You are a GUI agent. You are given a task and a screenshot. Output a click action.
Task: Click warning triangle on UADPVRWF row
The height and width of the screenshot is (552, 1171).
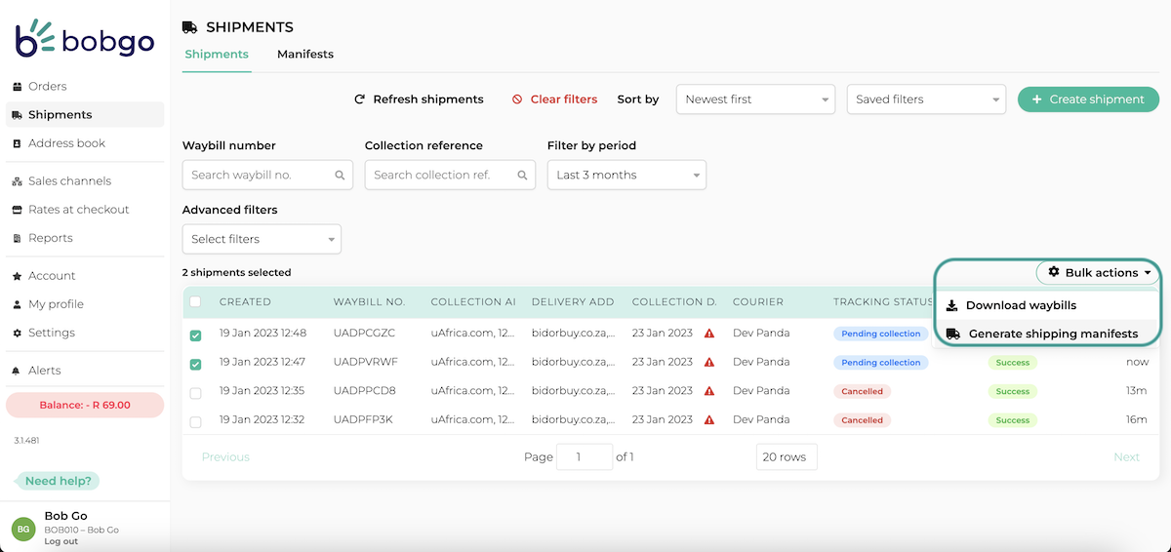709,362
